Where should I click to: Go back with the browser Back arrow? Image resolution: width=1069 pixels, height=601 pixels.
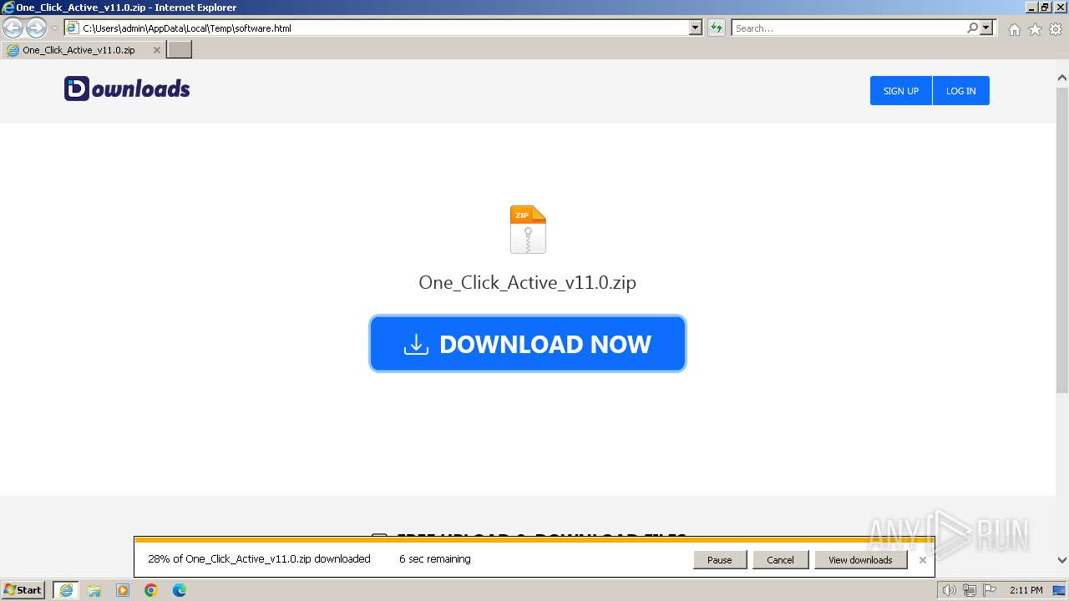(13, 28)
